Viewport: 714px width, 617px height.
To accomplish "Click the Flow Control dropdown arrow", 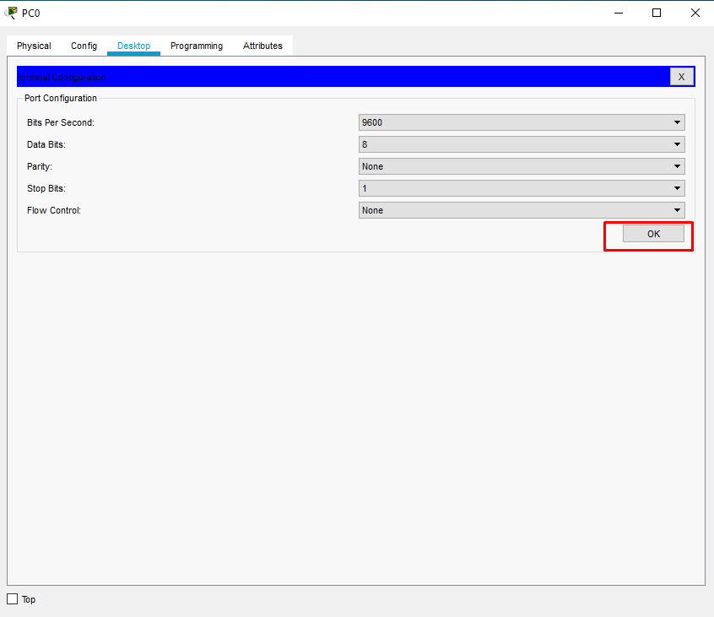I will coord(676,209).
